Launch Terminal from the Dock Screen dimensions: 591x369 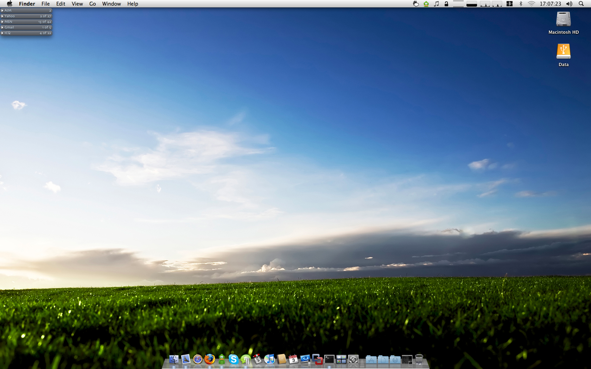329,359
